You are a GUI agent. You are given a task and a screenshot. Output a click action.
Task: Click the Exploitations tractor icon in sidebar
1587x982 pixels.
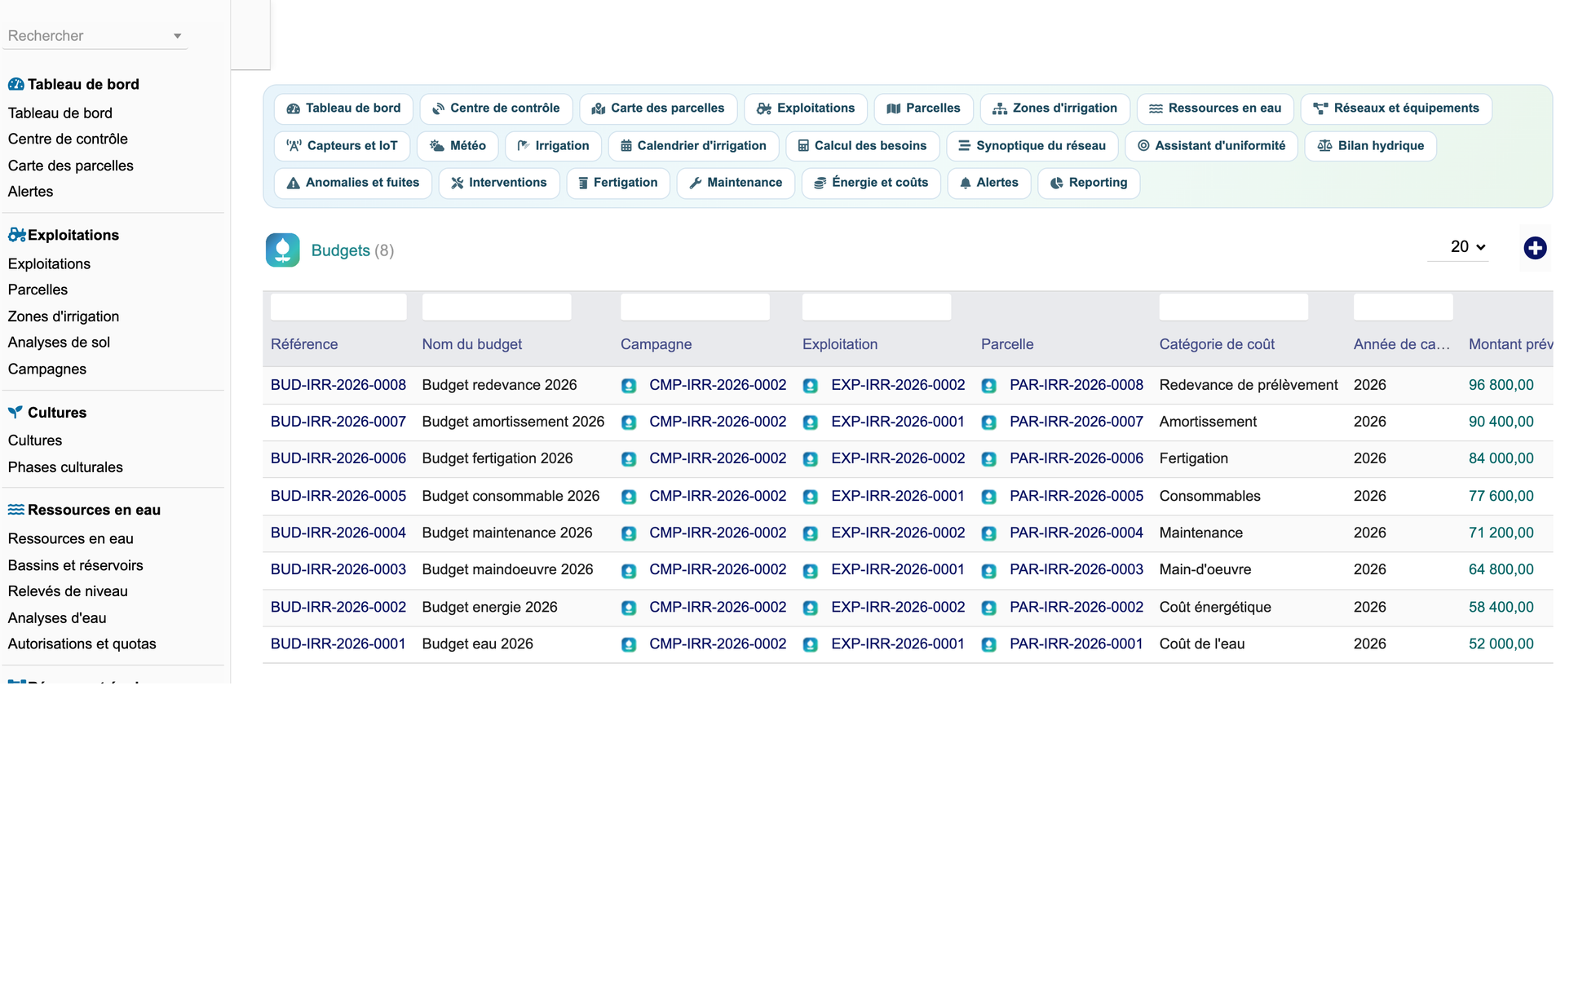pos(16,235)
